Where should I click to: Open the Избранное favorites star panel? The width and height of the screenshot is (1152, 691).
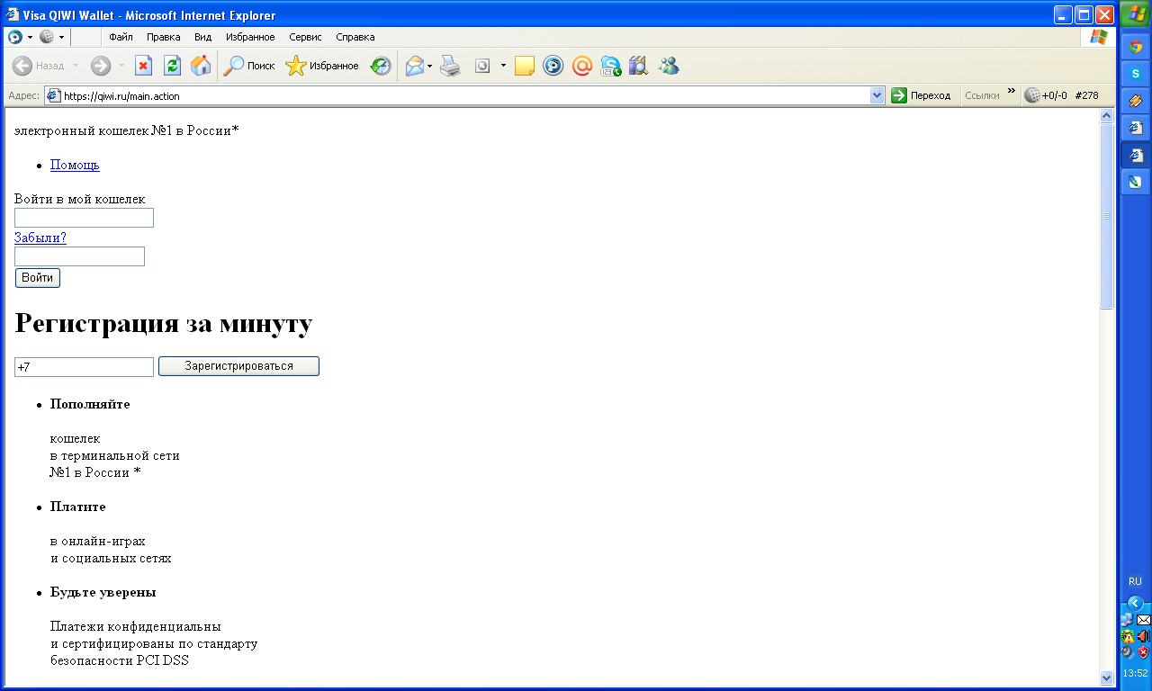(322, 66)
